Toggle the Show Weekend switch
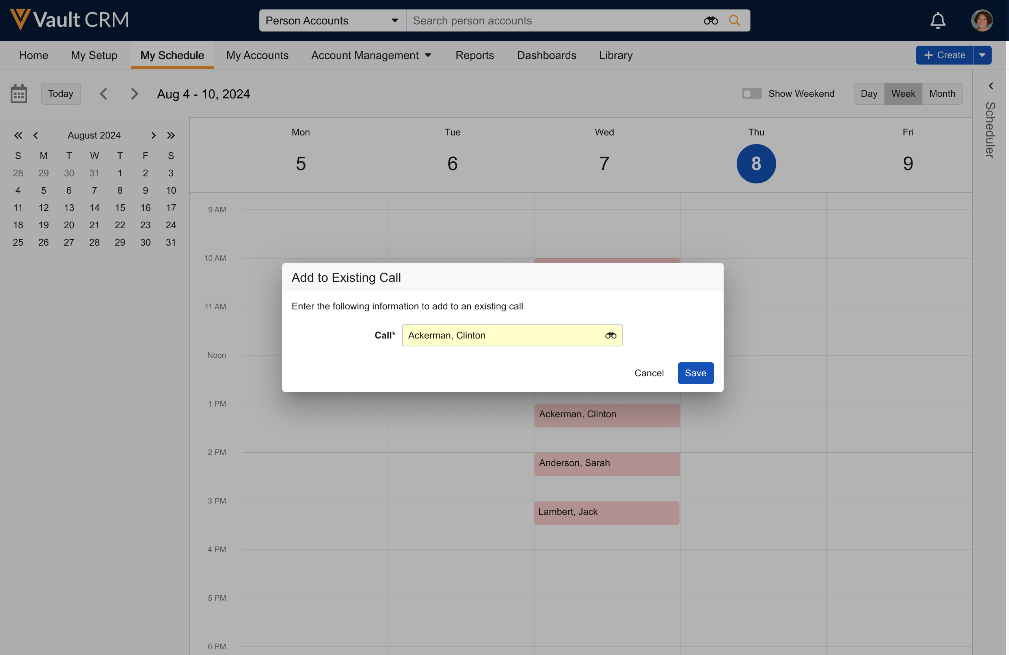1009x655 pixels. (x=751, y=94)
